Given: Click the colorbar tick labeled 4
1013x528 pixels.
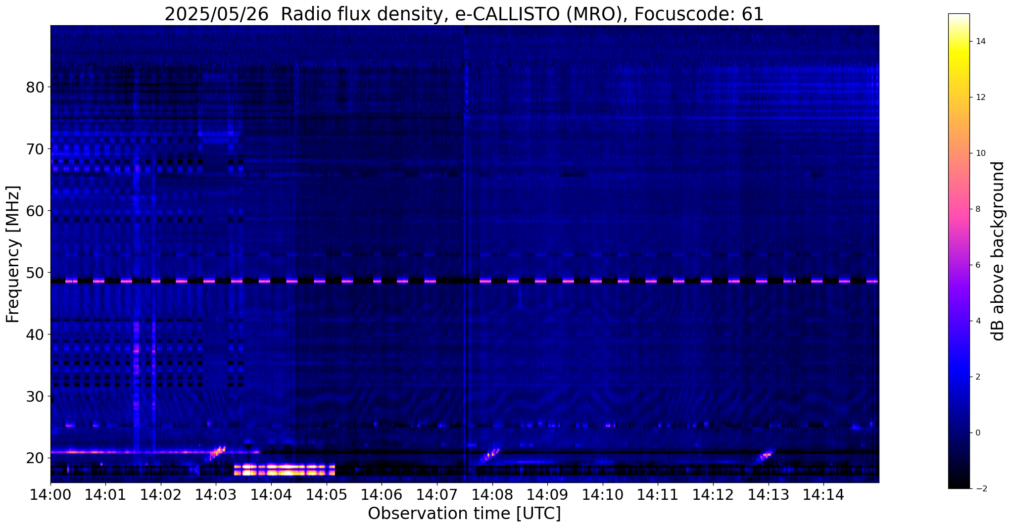Looking at the screenshot, I should (977, 321).
